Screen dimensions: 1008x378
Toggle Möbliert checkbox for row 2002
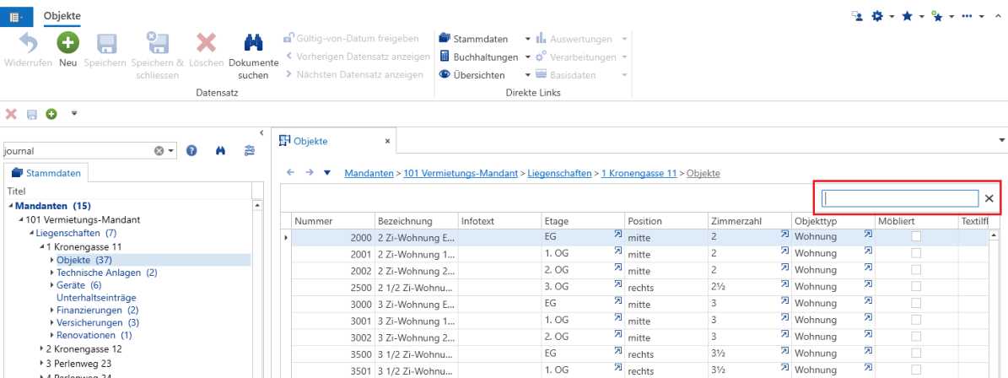point(916,269)
